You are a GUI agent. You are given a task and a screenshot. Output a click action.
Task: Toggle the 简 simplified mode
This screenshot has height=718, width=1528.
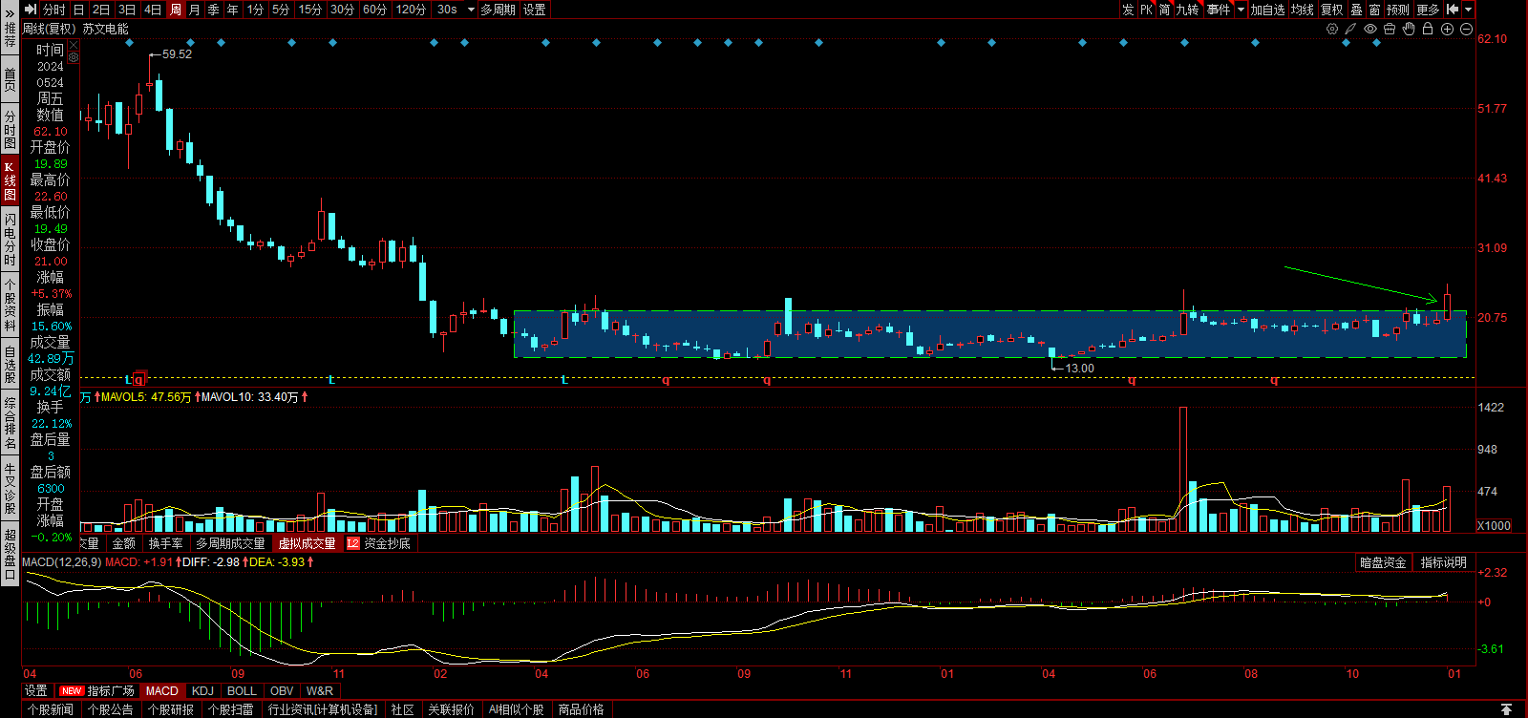tap(1164, 10)
